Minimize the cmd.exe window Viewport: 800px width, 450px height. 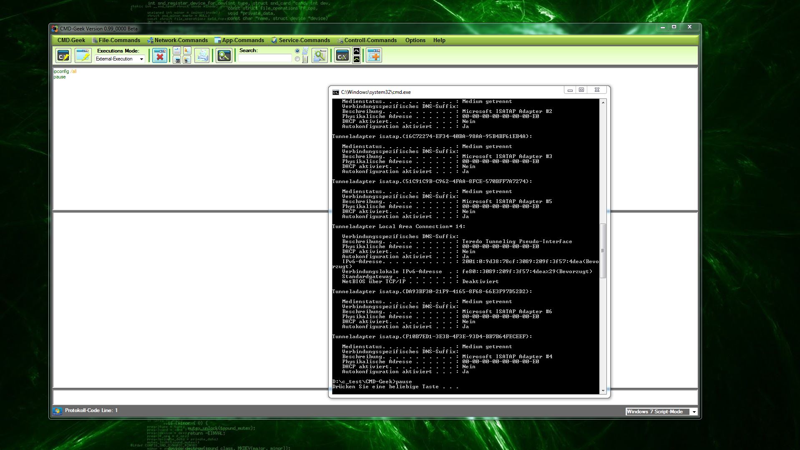[x=570, y=90]
